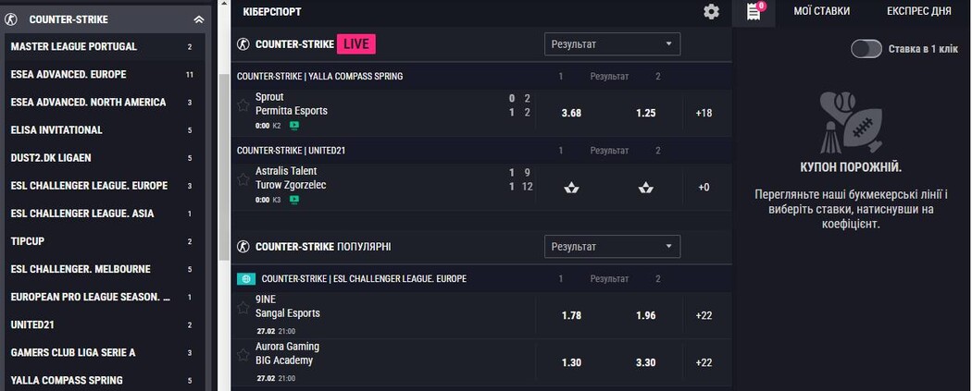Screen dimensions: 972x391
Task: Open the settings gear in Кіберспорт header
Action: (711, 12)
